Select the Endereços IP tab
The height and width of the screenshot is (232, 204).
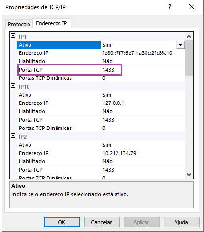coord(52,23)
